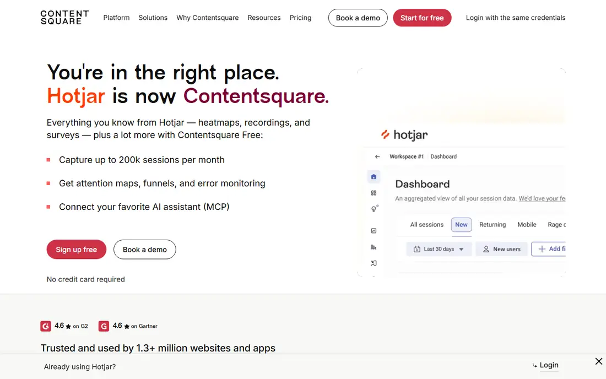
Task: Click the Connect your favorite AI assistant text
Action: click(x=144, y=207)
